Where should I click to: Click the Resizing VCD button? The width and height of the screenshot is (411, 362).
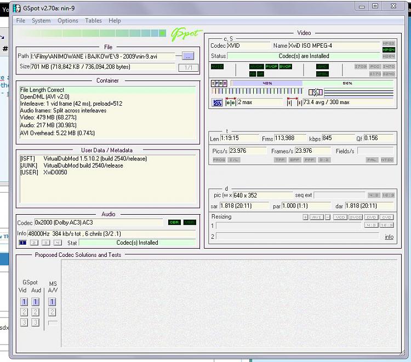(340, 217)
